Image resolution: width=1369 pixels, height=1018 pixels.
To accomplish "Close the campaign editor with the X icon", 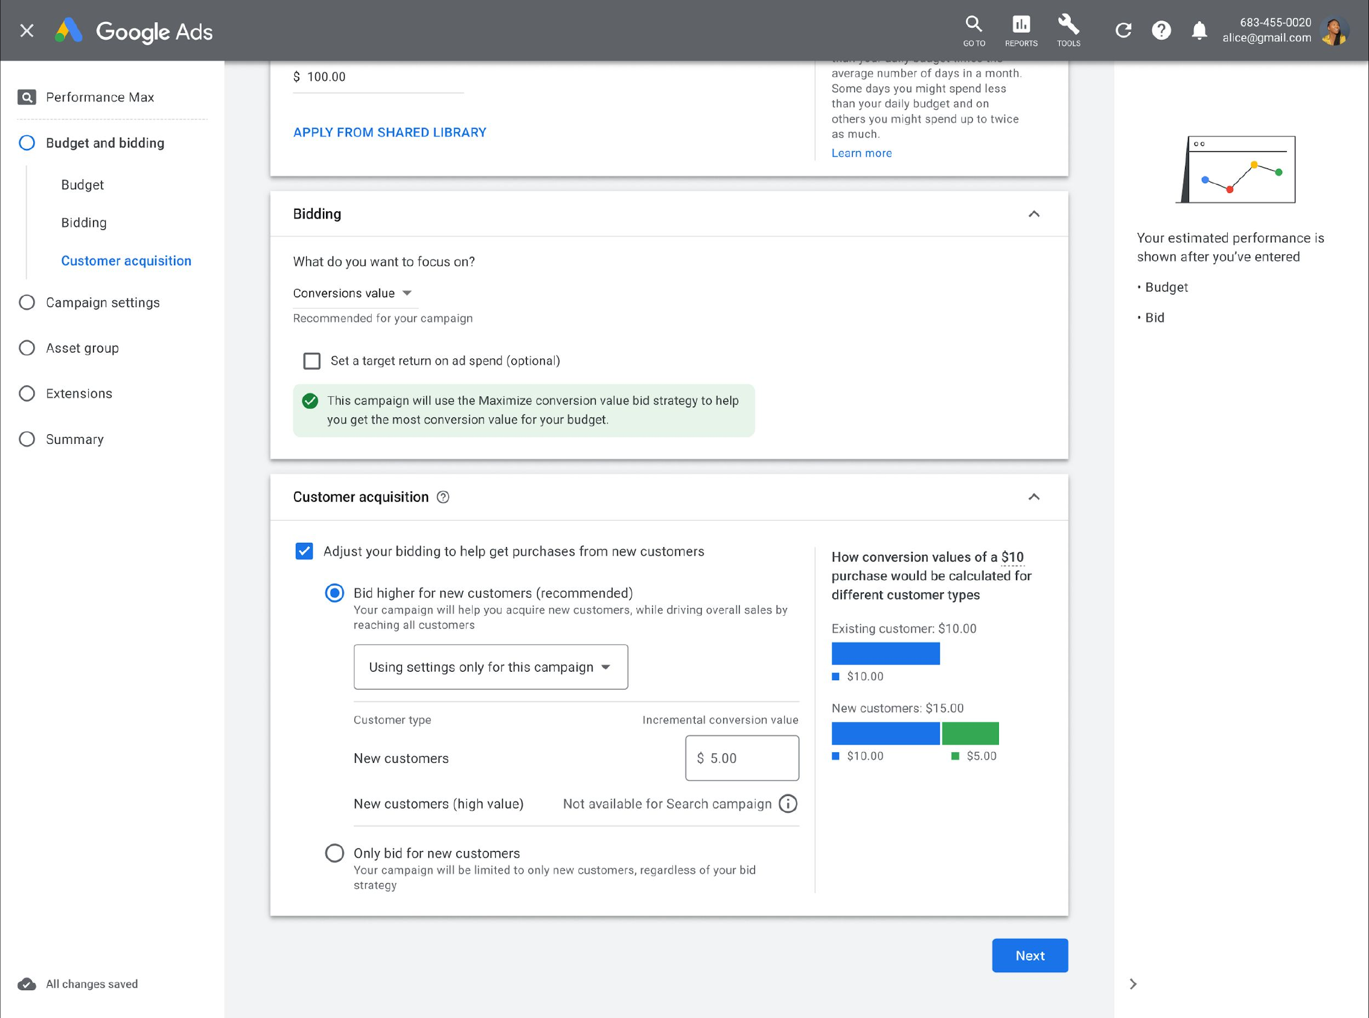I will [x=27, y=30].
